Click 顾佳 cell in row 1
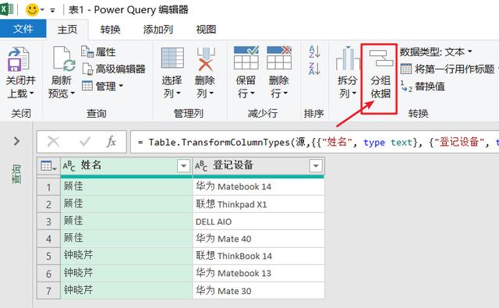The width and height of the screenshot is (499, 308). pyautogui.click(x=126, y=187)
